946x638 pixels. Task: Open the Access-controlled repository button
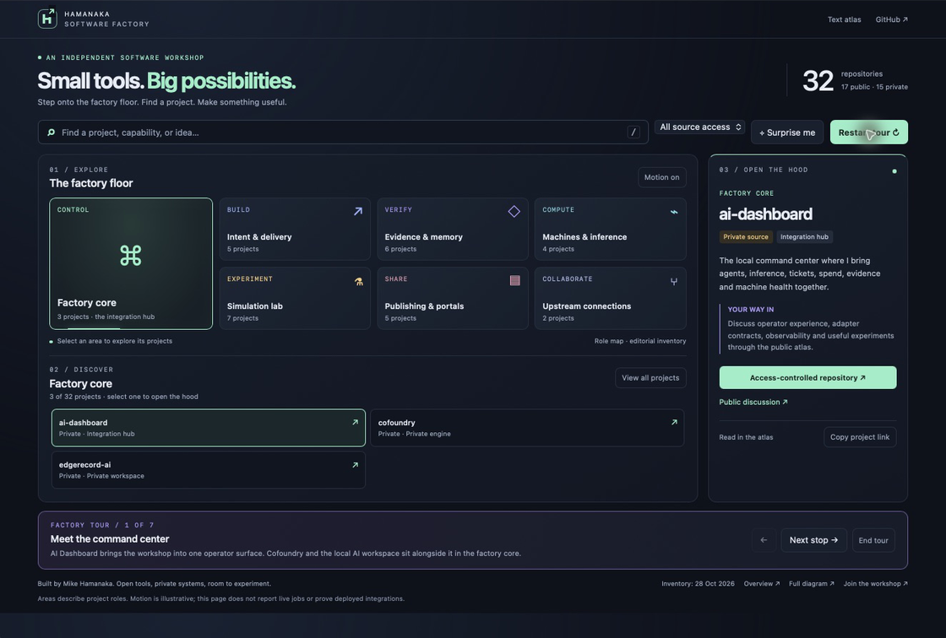(807, 377)
